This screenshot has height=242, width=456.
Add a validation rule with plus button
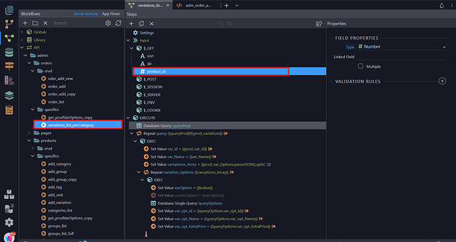[442, 81]
